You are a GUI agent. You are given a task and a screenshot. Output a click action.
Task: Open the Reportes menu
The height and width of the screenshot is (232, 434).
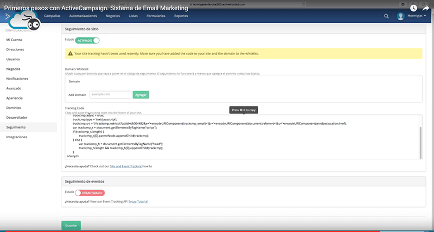tap(181, 16)
